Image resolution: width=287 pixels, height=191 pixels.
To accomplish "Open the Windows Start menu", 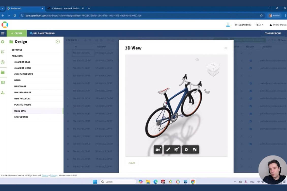I will coord(95,182).
